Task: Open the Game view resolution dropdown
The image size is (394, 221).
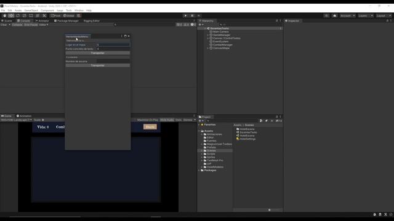Action: coord(16,120)
